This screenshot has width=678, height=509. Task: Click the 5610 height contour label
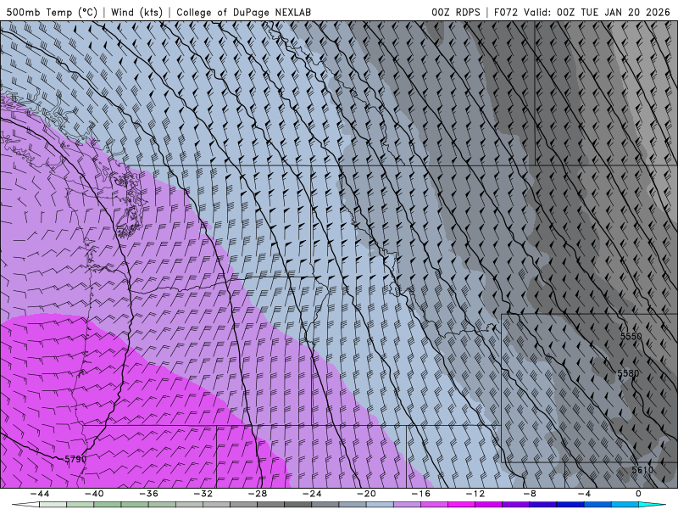642,470
